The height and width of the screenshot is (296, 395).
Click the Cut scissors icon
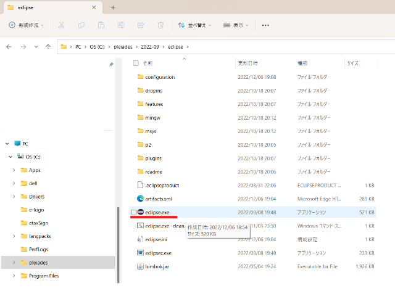coord(62,25)
